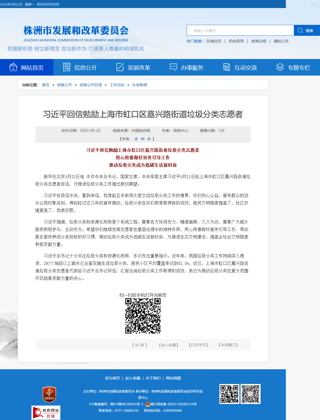The image size is (320, 420).
Task: Click the pencil edit icon beside 发展改革
Action: (120, 67)
